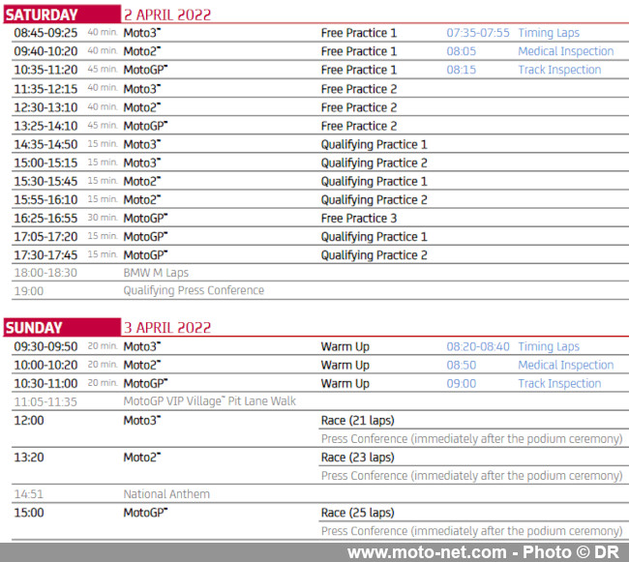Image resolution: width=629 pixels, height=562 pixels.
Task: Click '15:00' MotoGP race time
Action: point(29,513)
